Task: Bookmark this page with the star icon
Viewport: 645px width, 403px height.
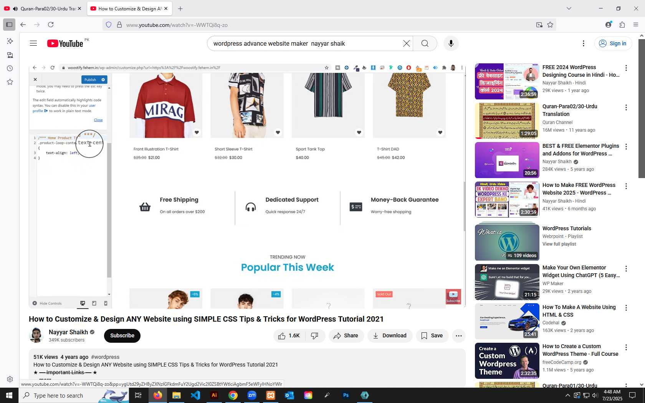Action: (550, 25)
